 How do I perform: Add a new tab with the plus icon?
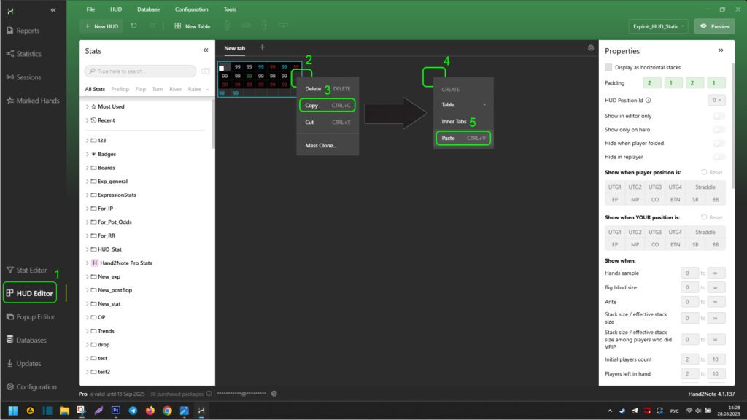pos(263,47)
